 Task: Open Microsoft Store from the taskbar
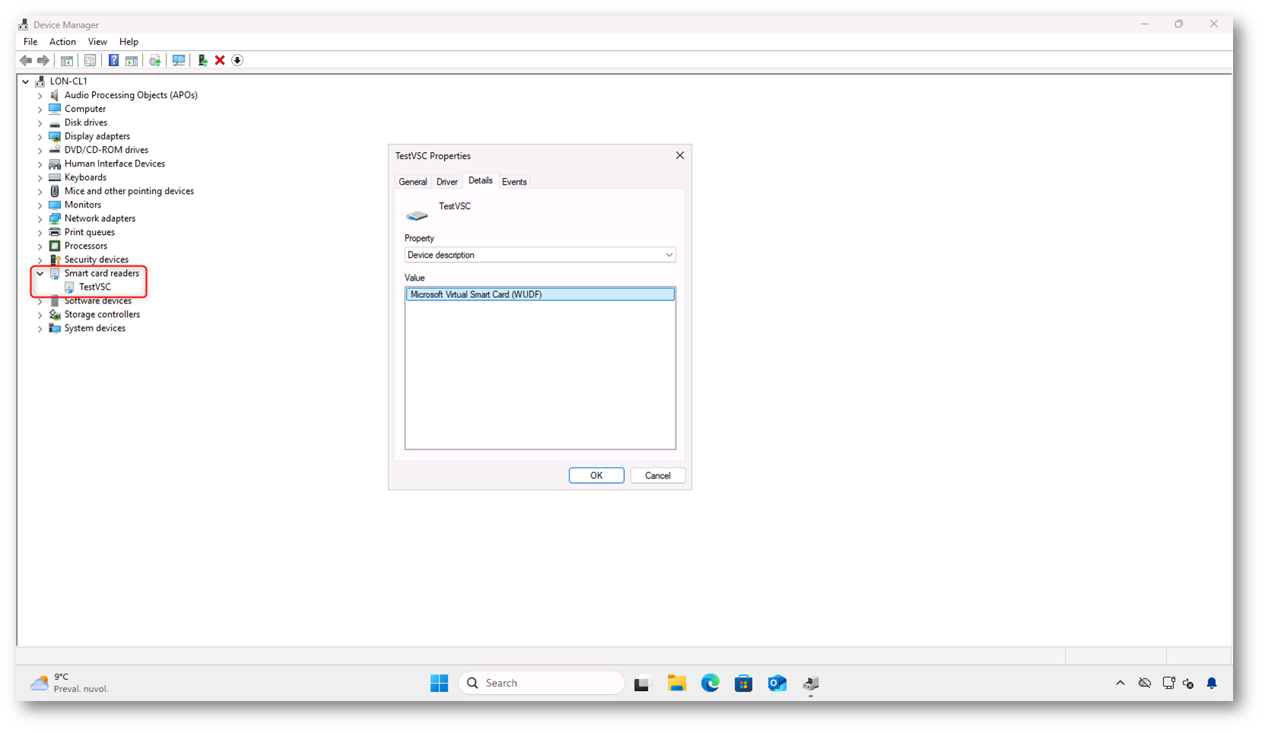743,684
